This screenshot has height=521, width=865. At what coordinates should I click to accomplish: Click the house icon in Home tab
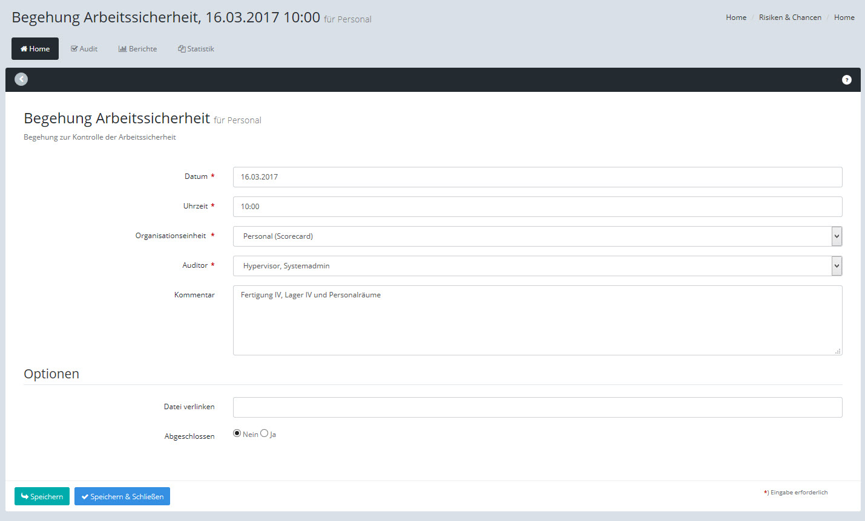tap(24, 49)
